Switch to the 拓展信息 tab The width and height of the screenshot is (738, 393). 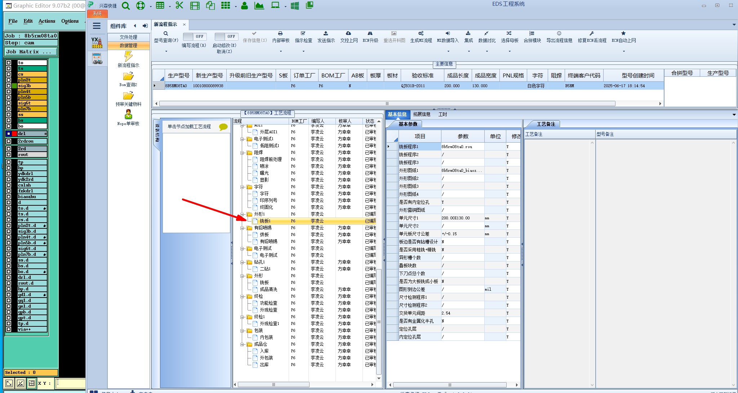(422, 114)
